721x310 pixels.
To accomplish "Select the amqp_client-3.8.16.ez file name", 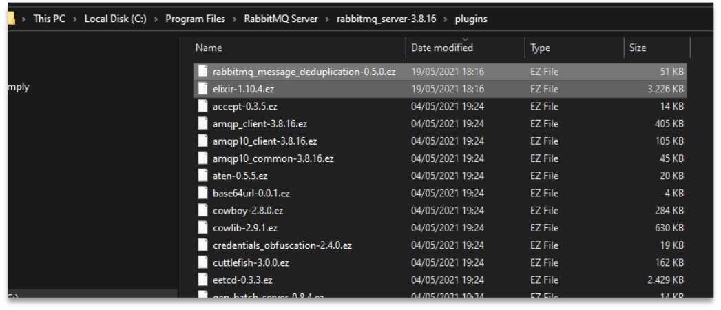I will 260,124.
